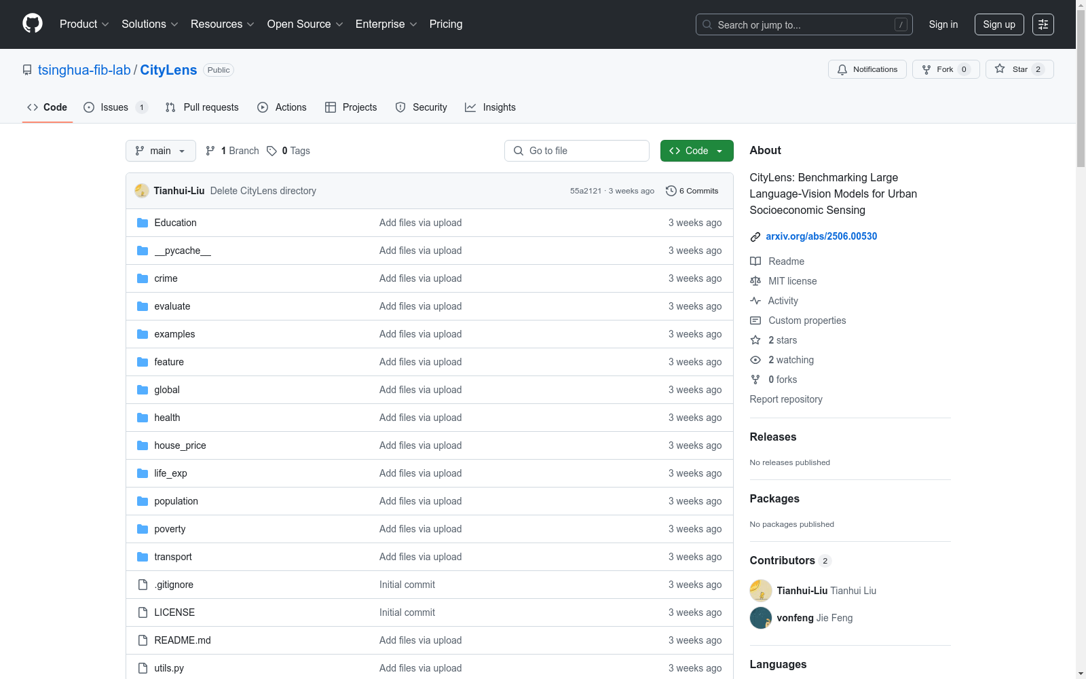Select the Code repository tab

click(x=48, y=107)
